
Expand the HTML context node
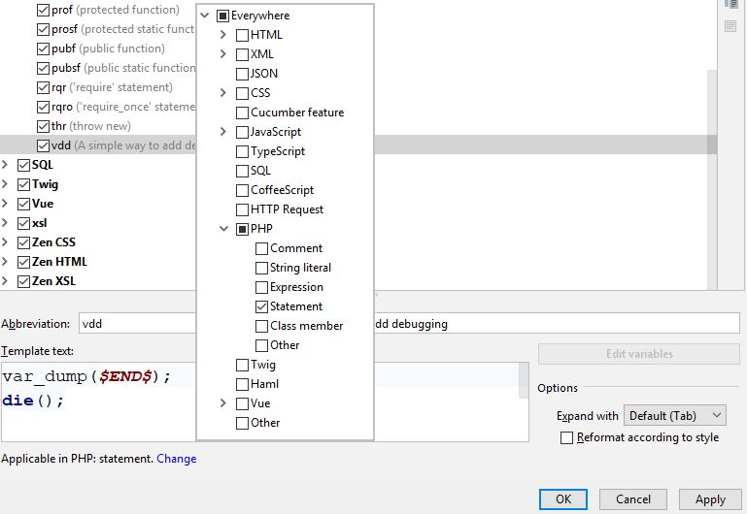(x=223, y=35)
